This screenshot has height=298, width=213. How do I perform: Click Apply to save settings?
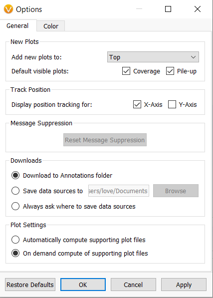(x=184, y=285)
